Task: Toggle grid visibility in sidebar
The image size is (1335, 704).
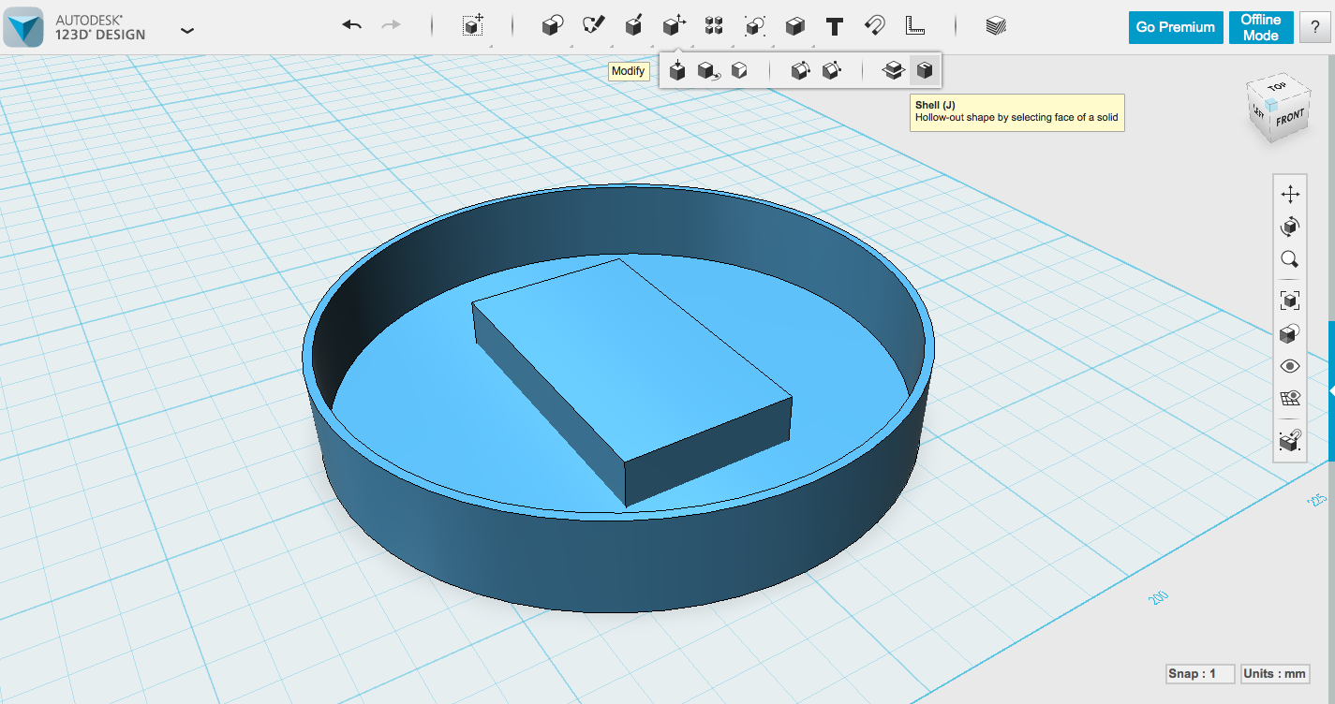Action: pyautogui.click(x=1290, y=396)
